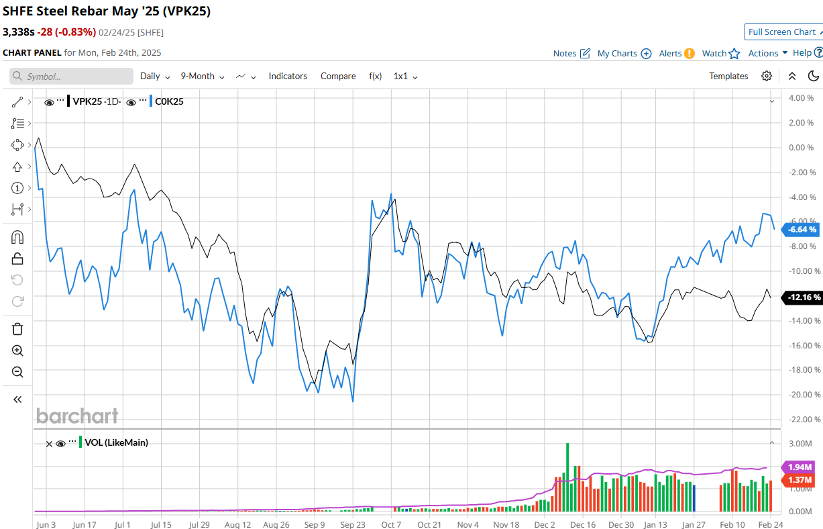The height and width of the screenshot is (529, 823).
Task: Click the zoom in magnifier icon
Action: [x=17, y=350]
